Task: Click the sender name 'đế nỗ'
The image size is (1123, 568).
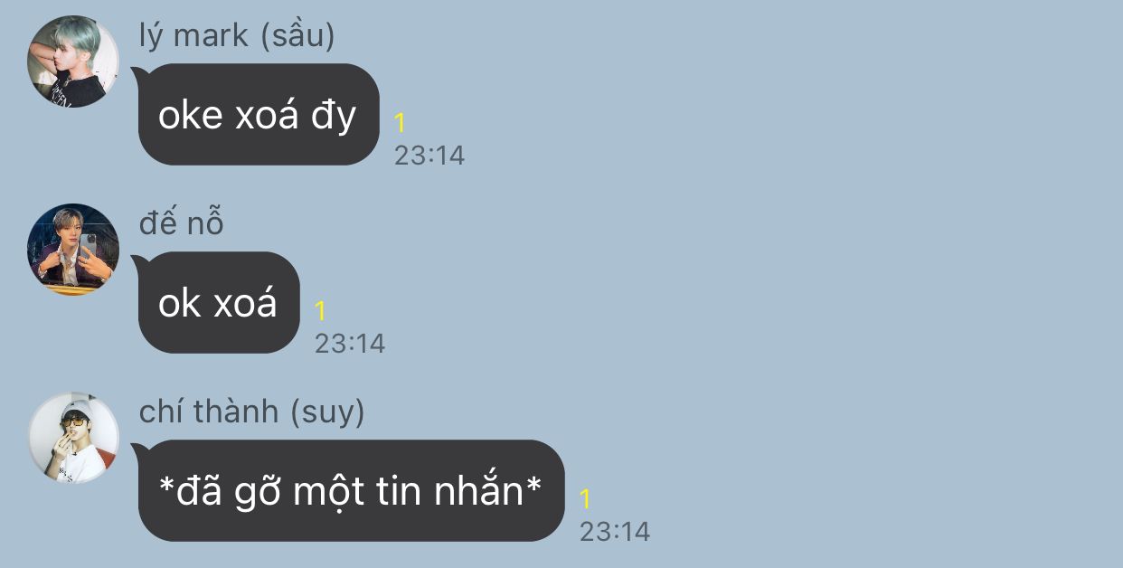Action: (x=181, y=223)
